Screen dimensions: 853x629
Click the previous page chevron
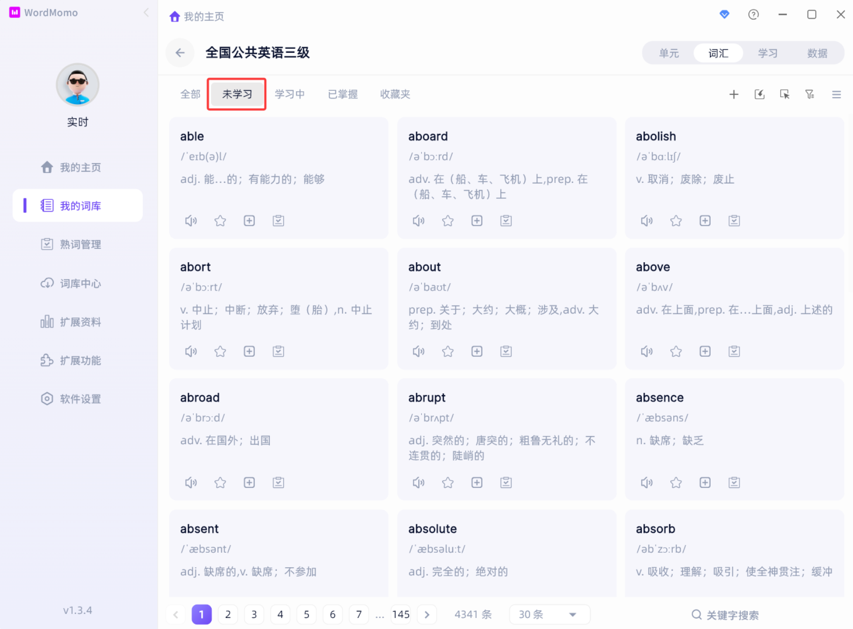[x=176, y=615]
